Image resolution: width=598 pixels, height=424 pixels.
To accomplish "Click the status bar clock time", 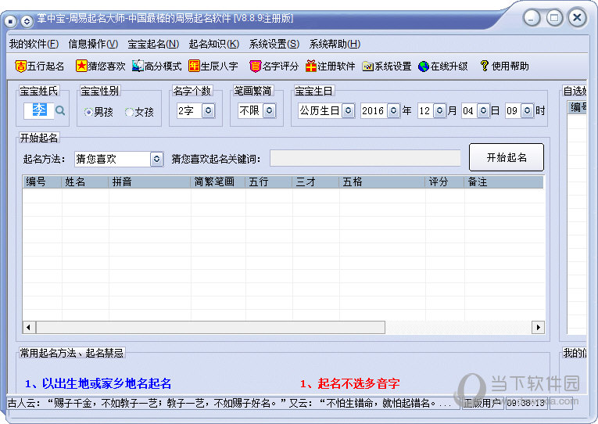I will point(526,403).
